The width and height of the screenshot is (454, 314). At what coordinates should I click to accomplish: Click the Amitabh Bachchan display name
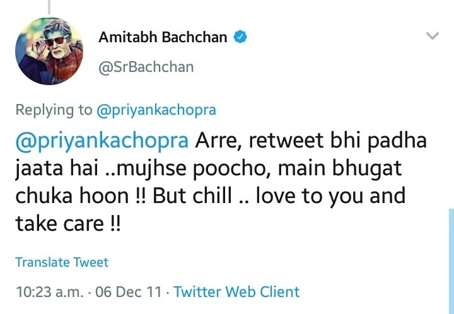point(163,37)
